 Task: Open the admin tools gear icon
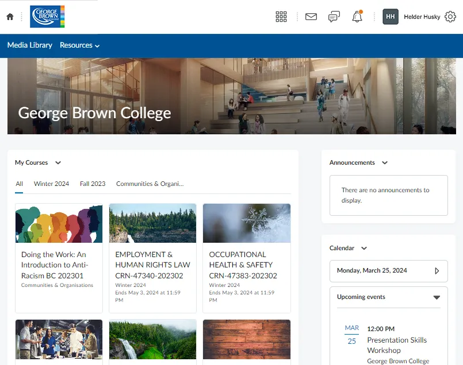click(x=450, y=17)
